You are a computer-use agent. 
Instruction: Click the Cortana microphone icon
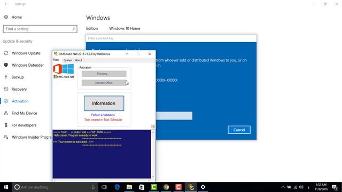tap(93, 187)
